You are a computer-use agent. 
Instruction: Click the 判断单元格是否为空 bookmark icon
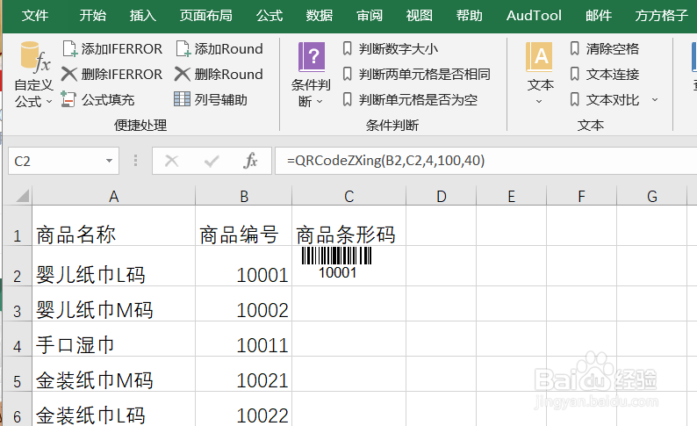[x=347, y=99]
